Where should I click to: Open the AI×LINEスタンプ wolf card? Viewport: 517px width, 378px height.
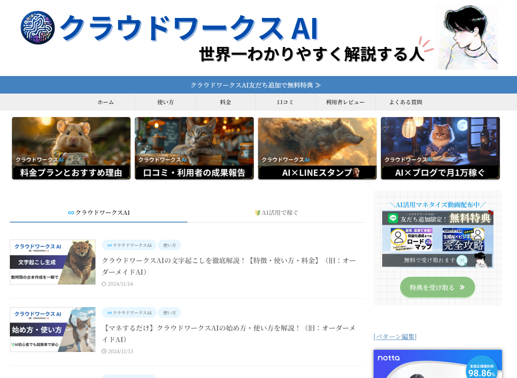click(317, 148)
